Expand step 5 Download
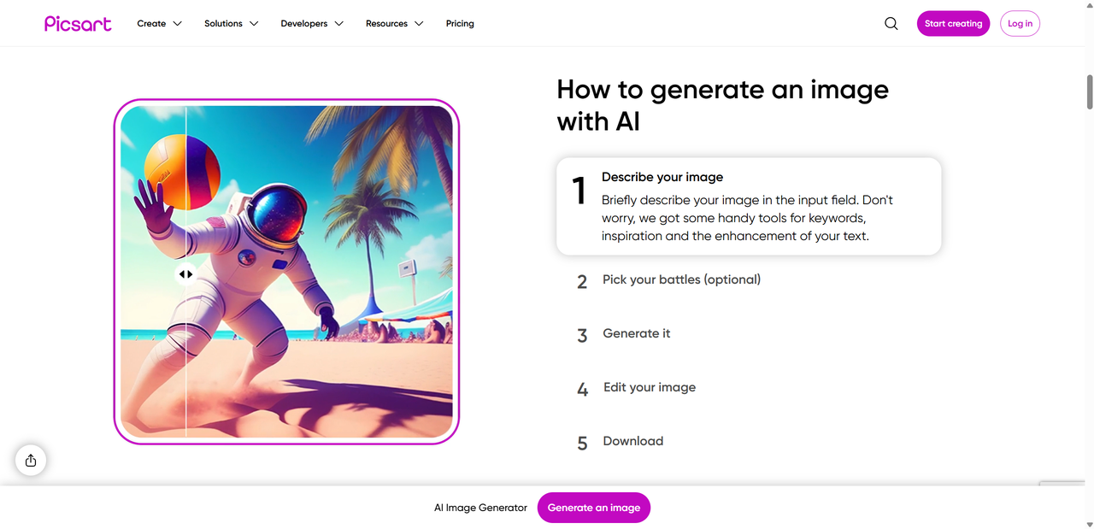This screenshot has width=1094, height=529. 633,441
